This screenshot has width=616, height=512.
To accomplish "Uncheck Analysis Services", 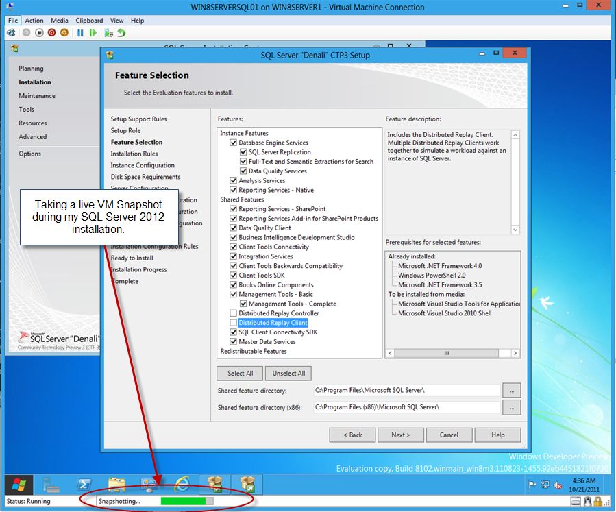I will click(x=233, y=180).
